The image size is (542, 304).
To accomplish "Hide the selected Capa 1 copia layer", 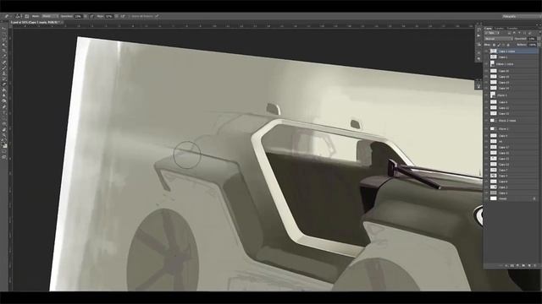I will point(486,51).
